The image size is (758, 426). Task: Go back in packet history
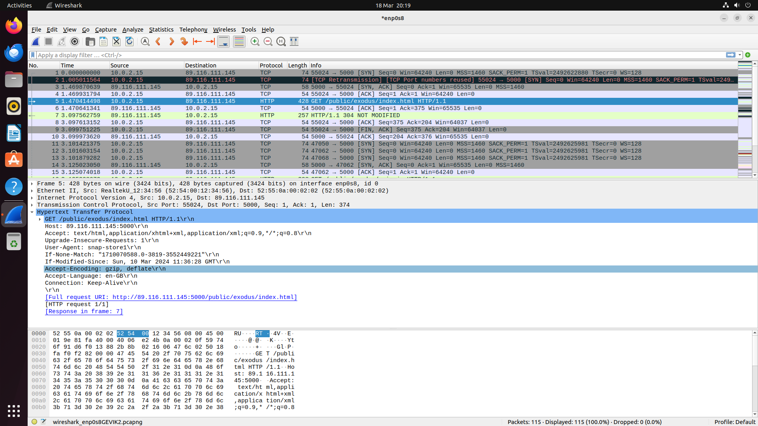[x=158, y=41]
